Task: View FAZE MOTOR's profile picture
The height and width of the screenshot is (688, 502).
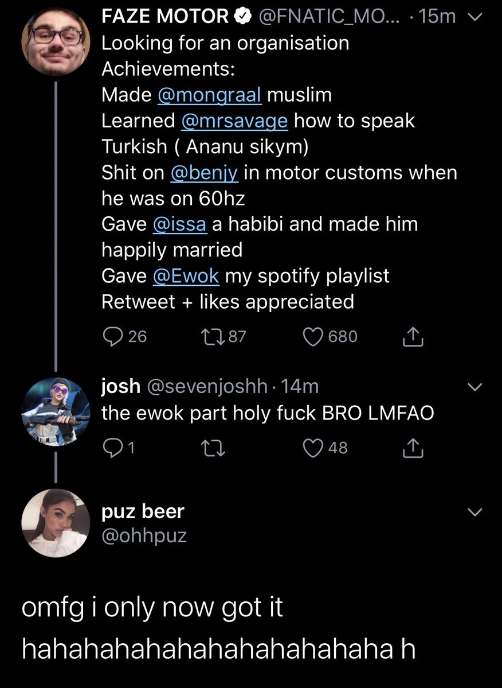Action: (x=56, y=42)
